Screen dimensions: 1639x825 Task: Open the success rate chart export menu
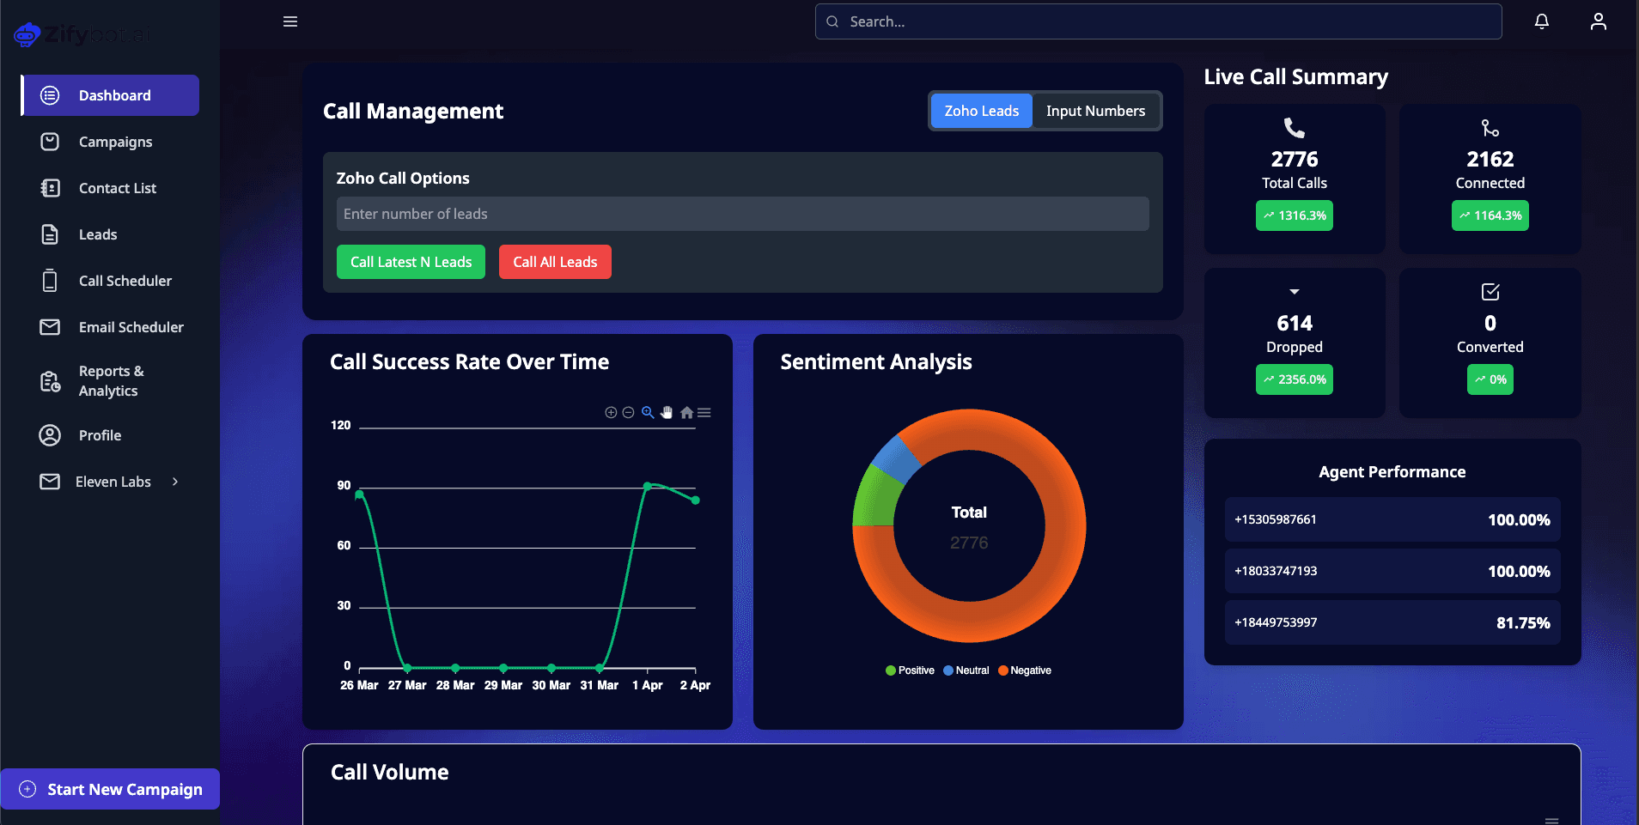pyautogui.click(x=704, y=413)
